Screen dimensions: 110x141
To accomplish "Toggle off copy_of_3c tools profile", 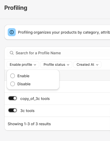I will click(13, 98).
